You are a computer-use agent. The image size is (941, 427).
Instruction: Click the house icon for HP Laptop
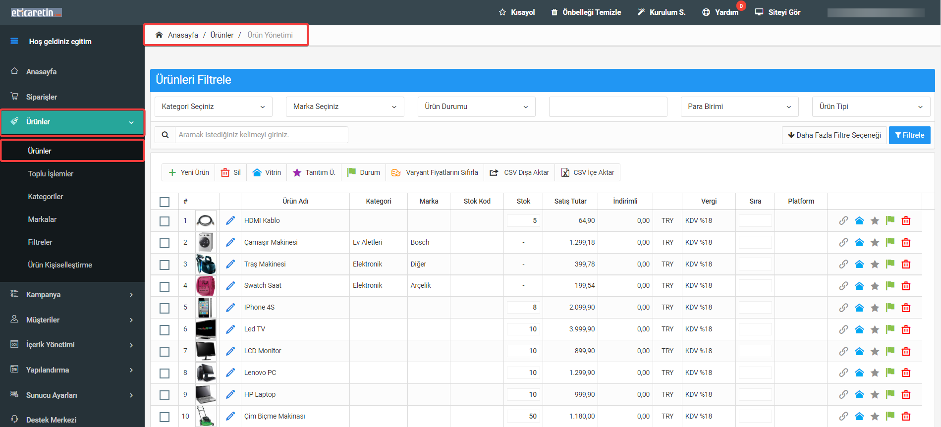[859, 394]
